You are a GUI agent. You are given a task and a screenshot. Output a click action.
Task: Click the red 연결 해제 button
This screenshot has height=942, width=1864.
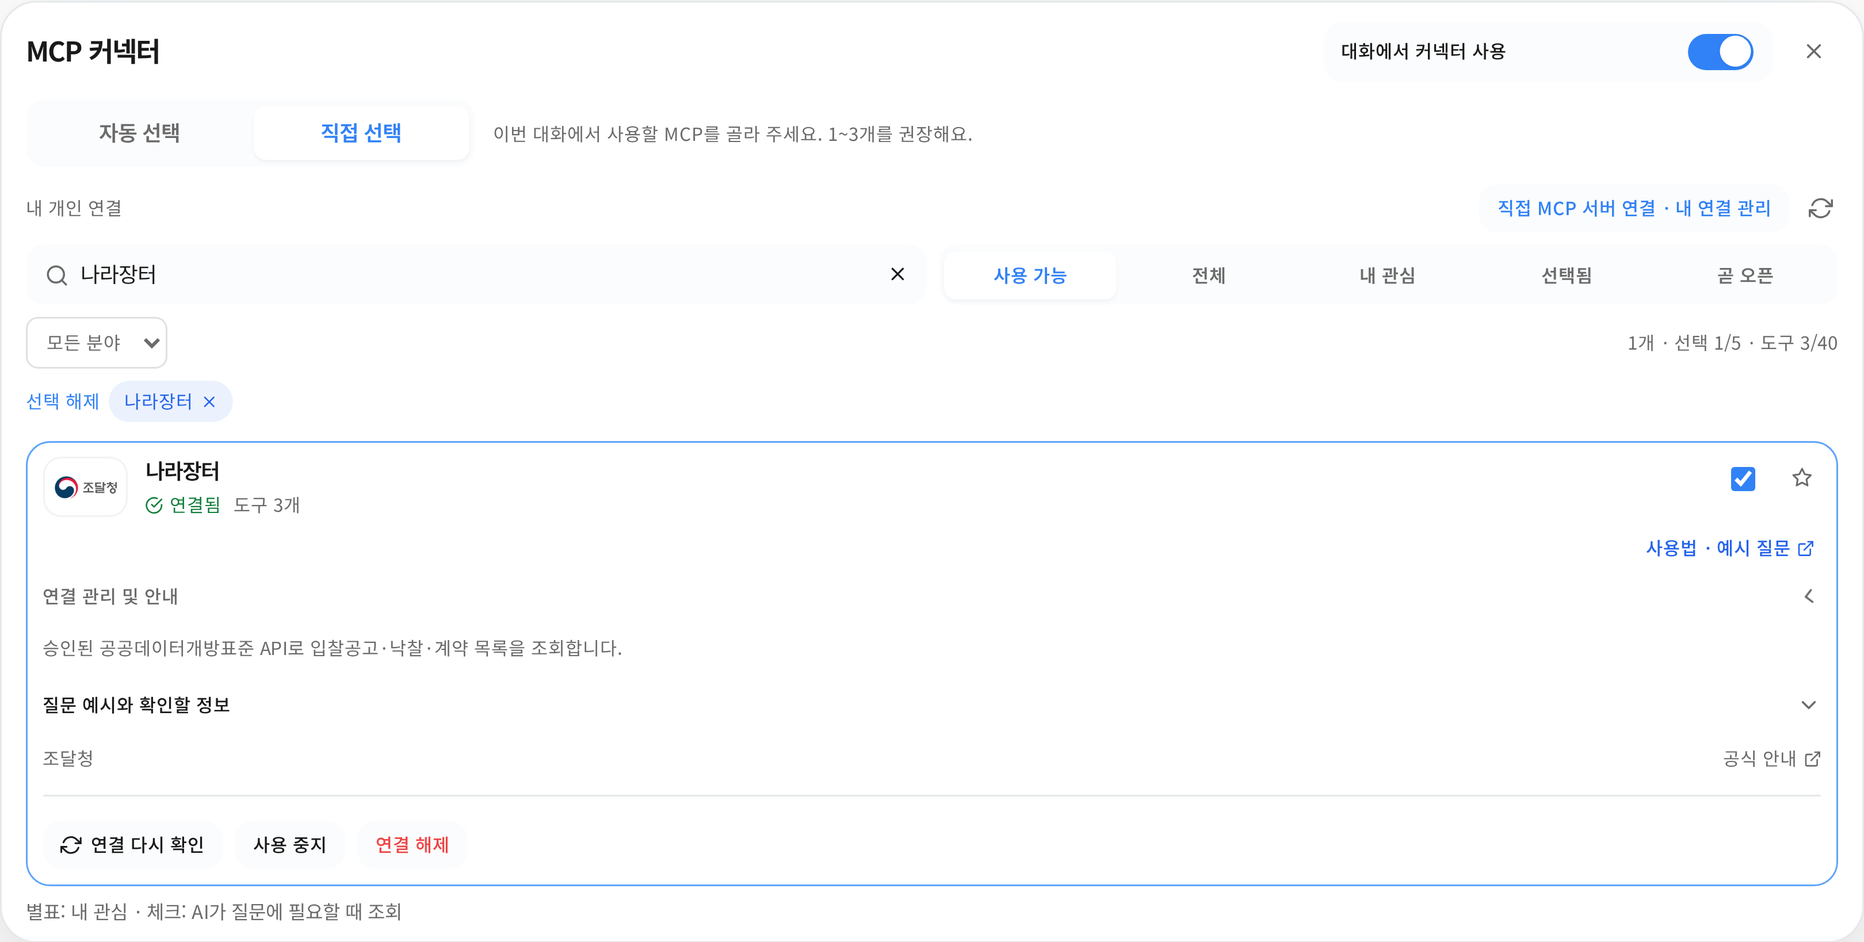click(x=412, y=845)
